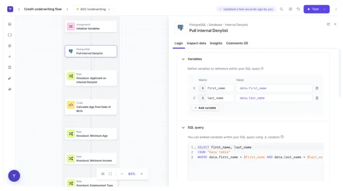Click the round purple assistant button
The image size is (343, 191).
click(x=14, y=176)
